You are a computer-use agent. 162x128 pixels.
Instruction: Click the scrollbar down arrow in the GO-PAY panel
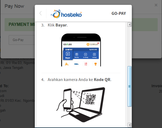pyautogui.click(x=129, y=125)
